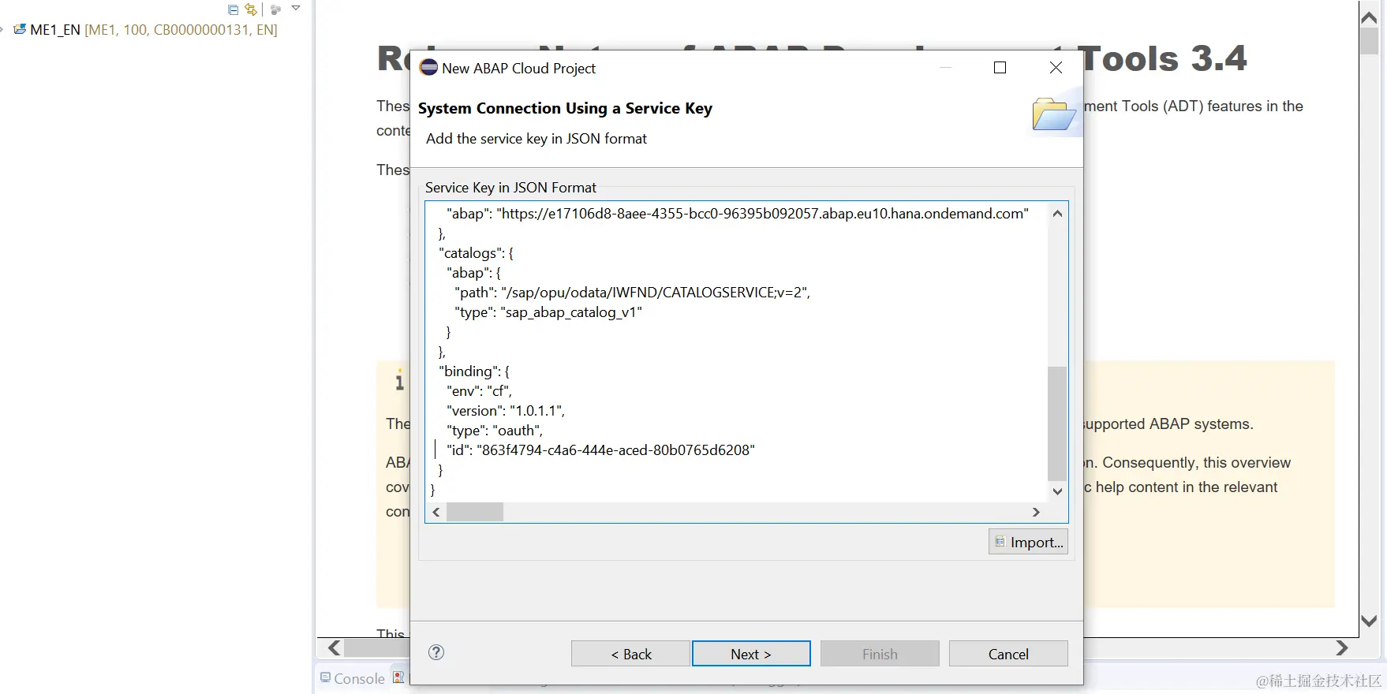This screenshot has height=694, width=1387.
Task: Click release notes horizontal scroll right arrow
Action: (1342, 648)
